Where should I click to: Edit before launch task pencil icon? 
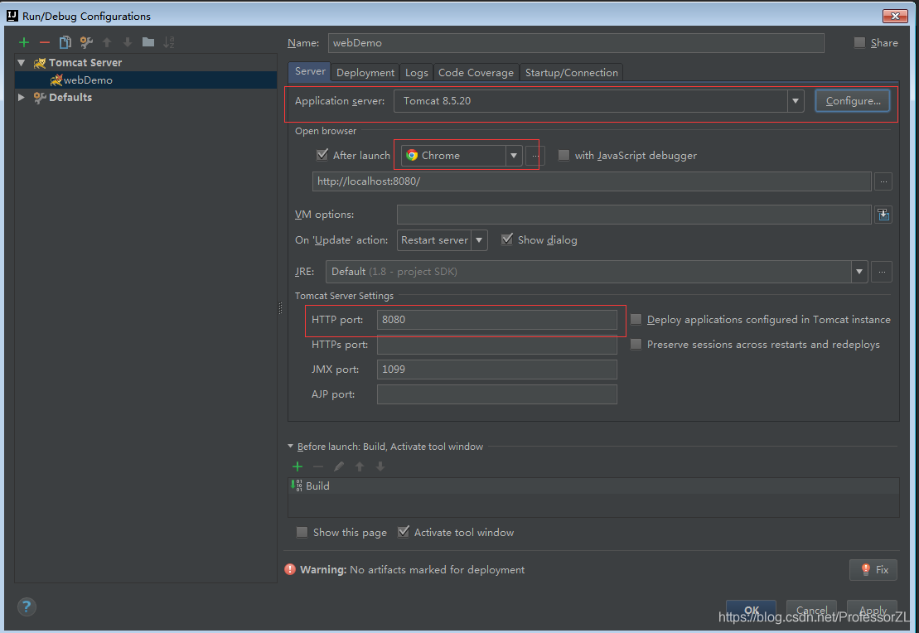point(339,466)
